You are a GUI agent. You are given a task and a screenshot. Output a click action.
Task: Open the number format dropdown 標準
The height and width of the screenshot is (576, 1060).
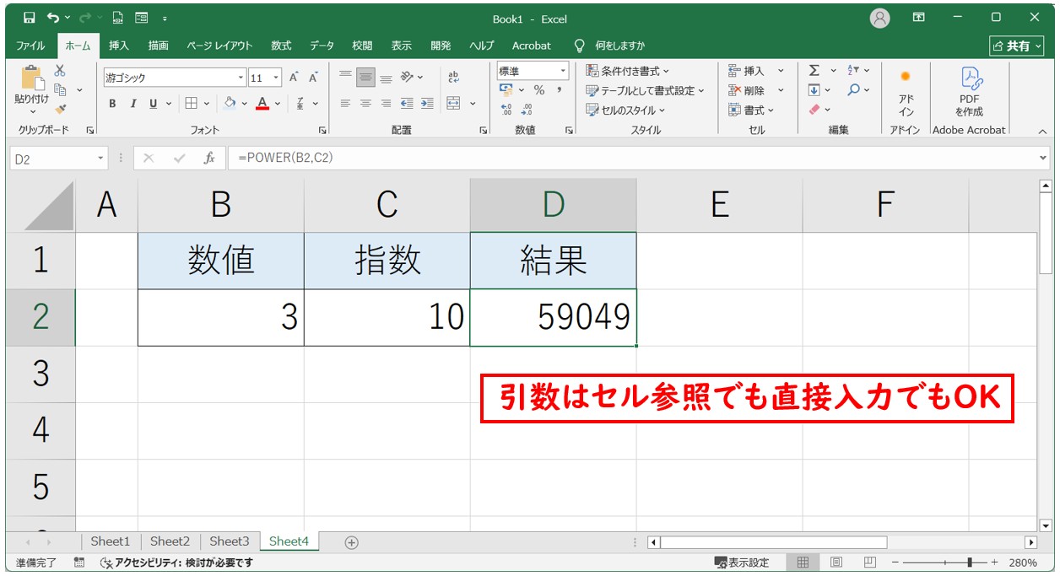562,71
